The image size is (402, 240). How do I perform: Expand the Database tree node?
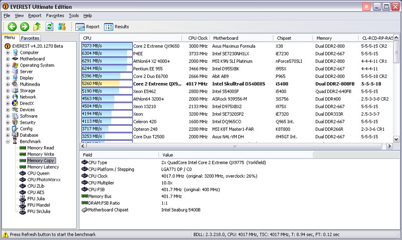[x=8, y=135]
